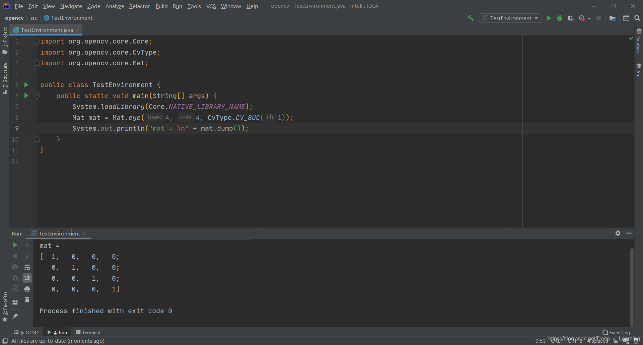Click cursor position 9:53 in status bar
Image resolution: width=643 pixels, height=345 pixels.
coord(540,341)
